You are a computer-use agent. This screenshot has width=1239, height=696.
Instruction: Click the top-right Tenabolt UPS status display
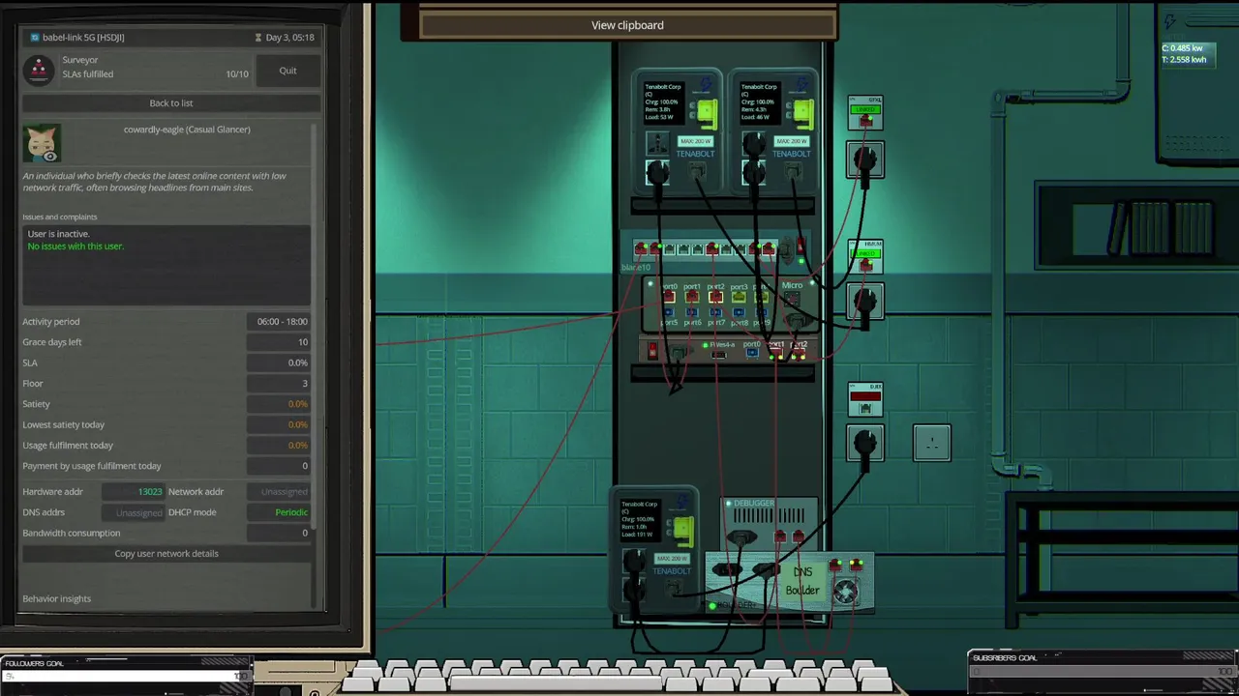pyautogui.click(x=761, y=104)
